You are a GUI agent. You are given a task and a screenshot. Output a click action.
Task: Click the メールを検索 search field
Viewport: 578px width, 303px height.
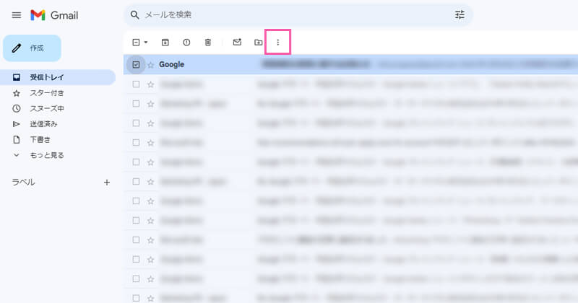click(x=289, y=15)
